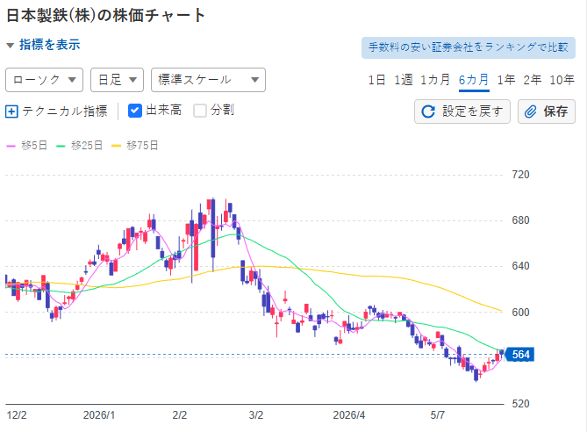Select the 6カ月 time range tab
Screen dimensions: 587x432
474,80
